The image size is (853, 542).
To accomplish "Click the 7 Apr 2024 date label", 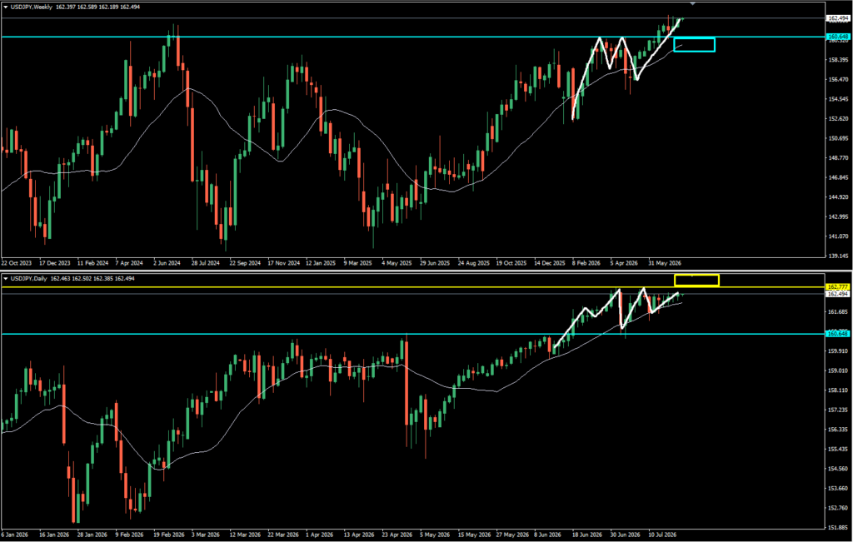I will point(129,262).
